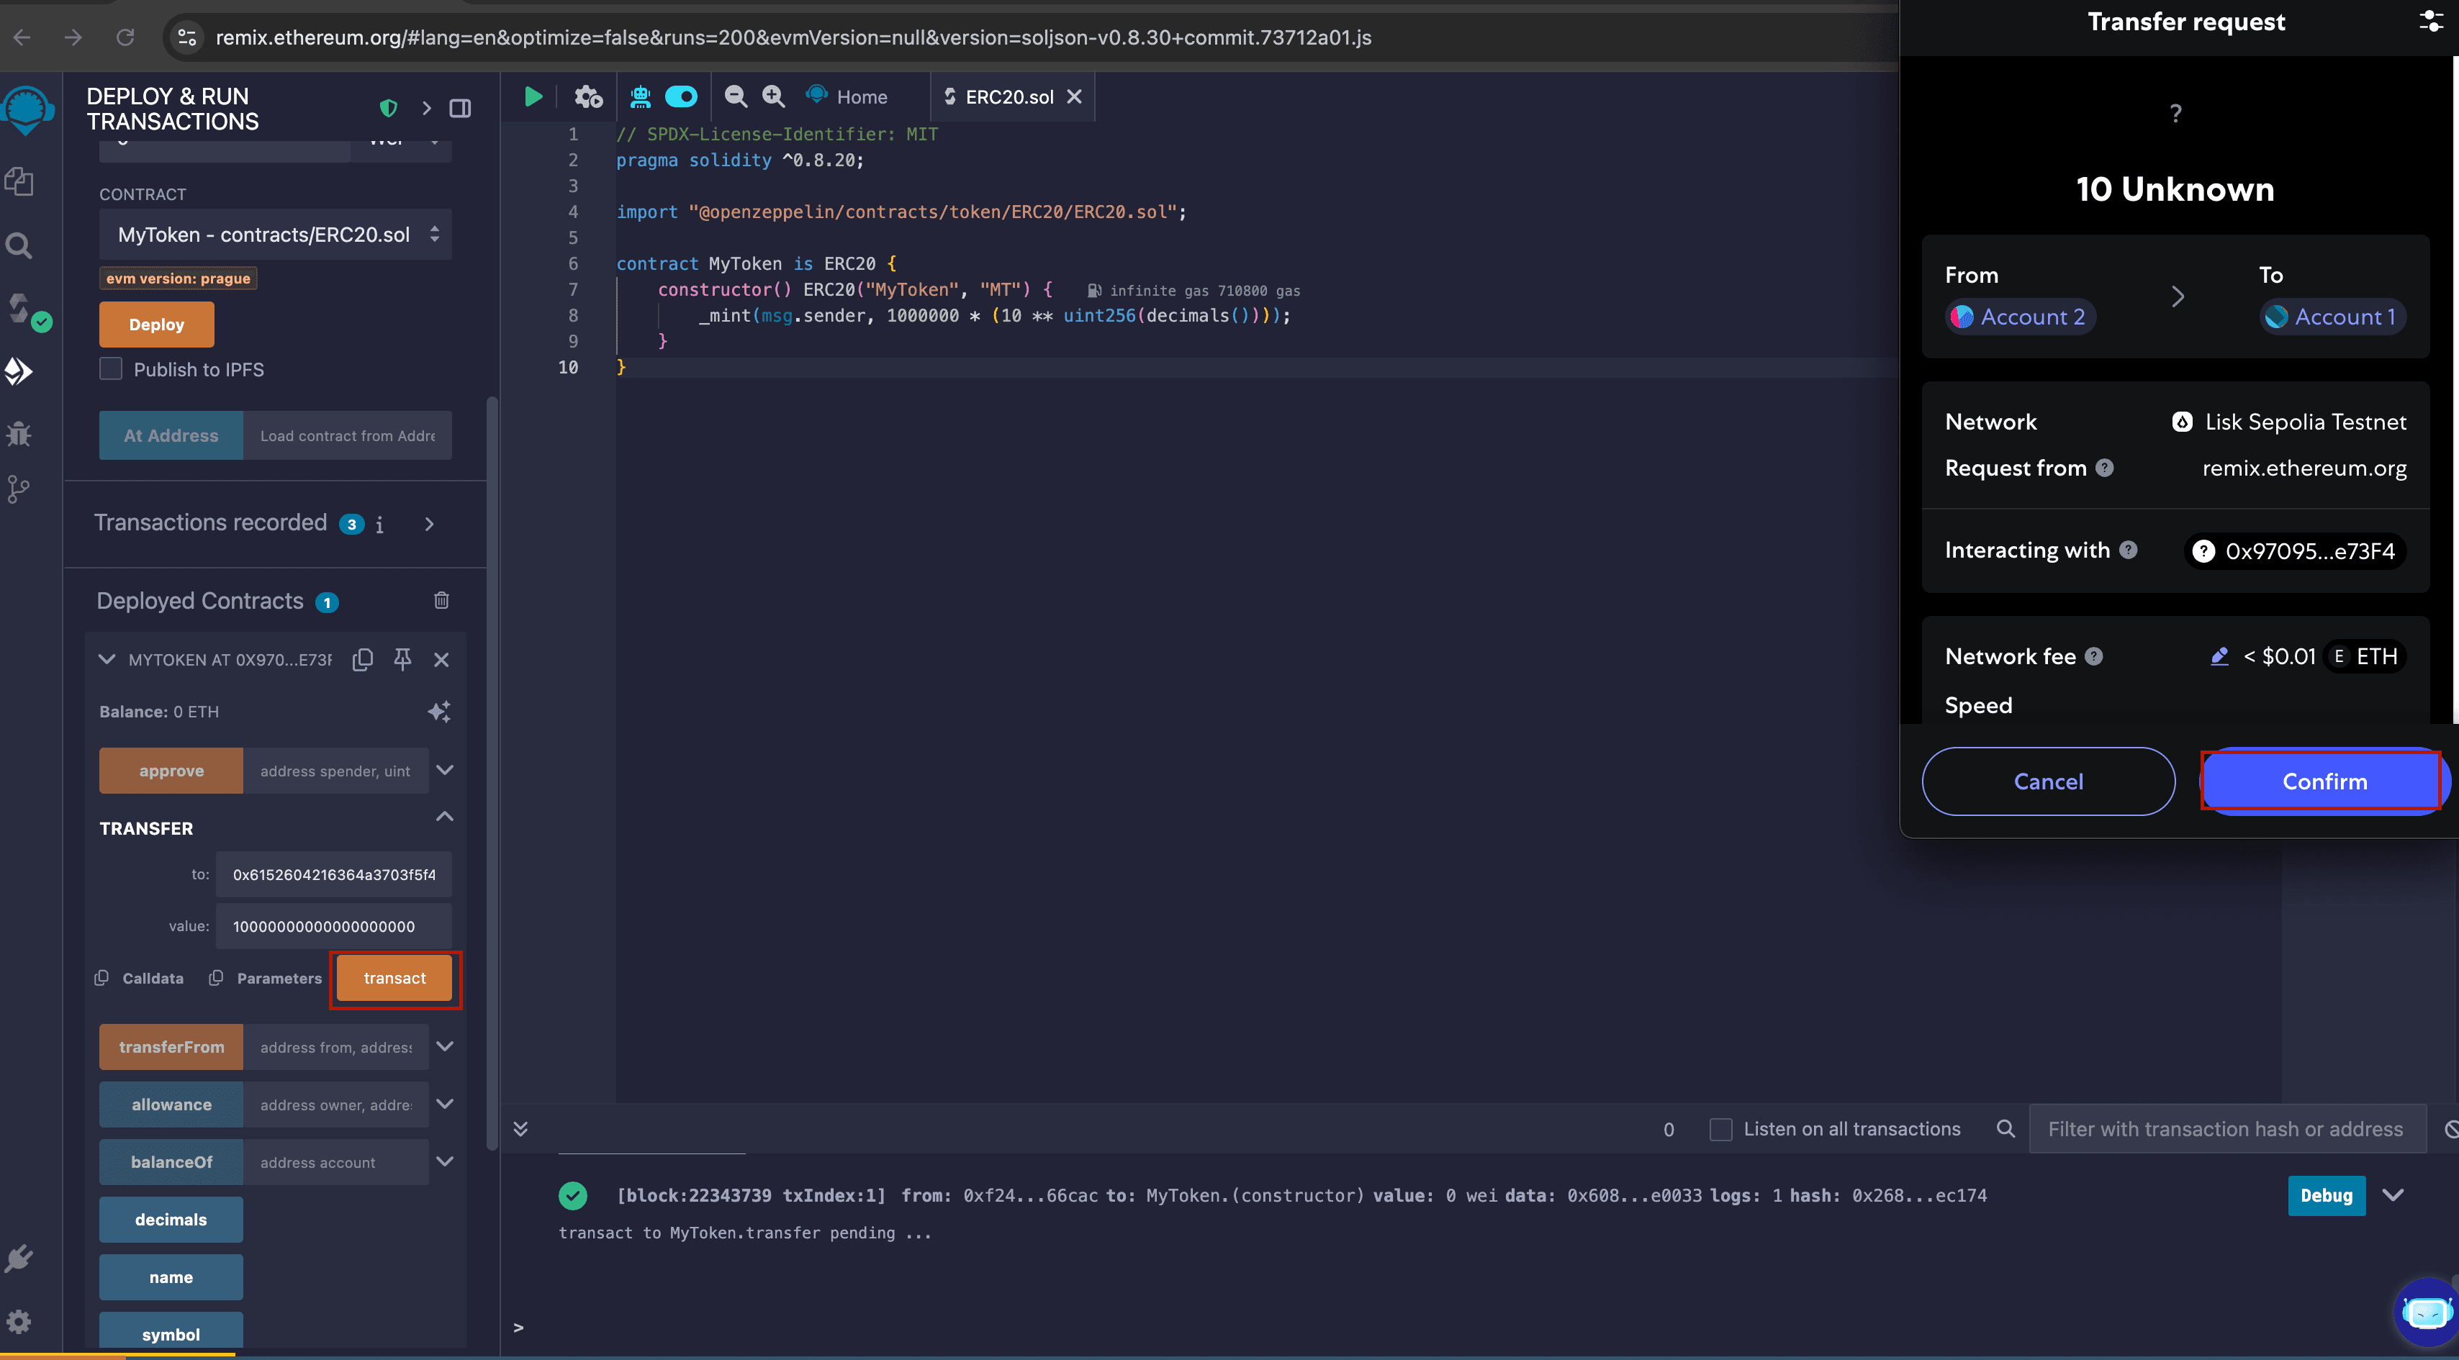Copy the deployed MyToken contract address
The height and width of the screenshot is (1360, 2459).
click(x=363, y=659)
